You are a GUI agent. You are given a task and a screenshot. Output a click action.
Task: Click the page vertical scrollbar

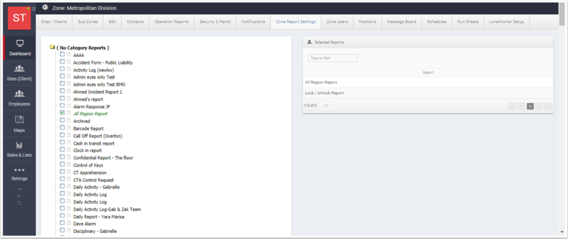pyautogui.click(x=562, y=119)
